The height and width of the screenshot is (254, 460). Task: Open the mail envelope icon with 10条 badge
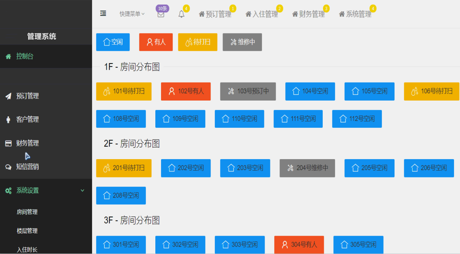pos(161,14)
